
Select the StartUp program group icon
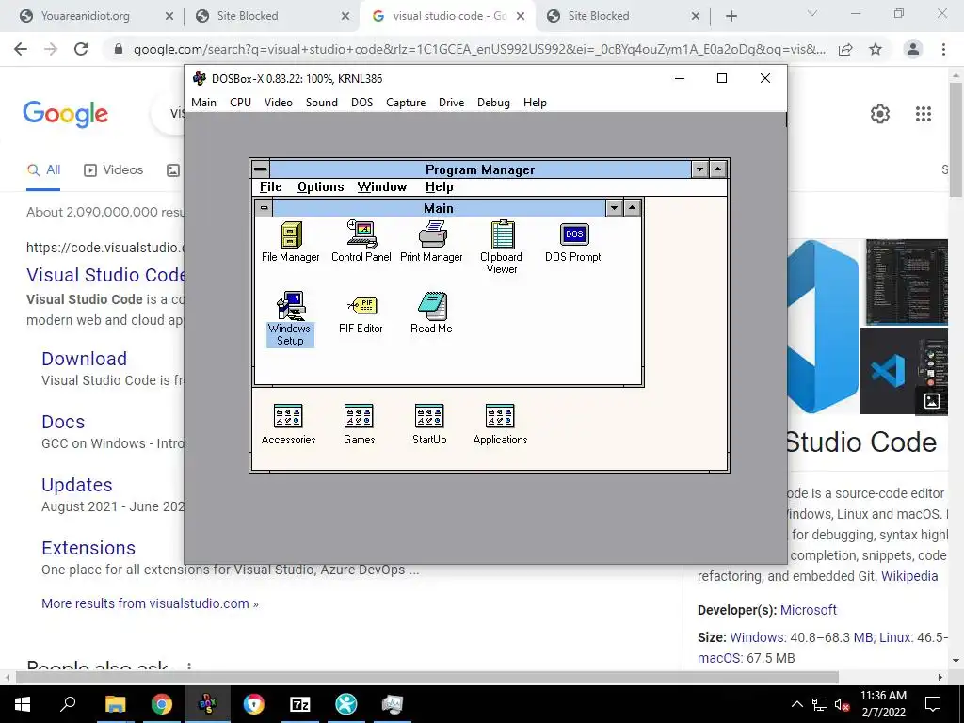[x=429, y=425]
